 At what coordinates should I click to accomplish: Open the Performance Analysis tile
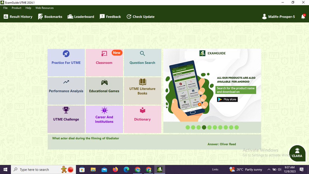[66, 91]
